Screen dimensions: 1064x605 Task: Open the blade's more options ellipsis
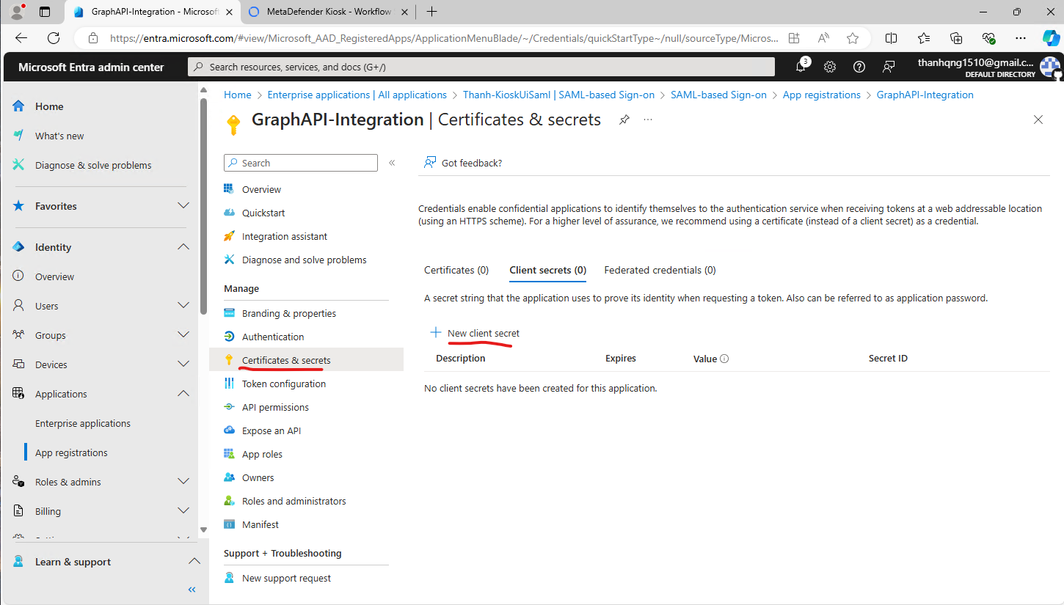click(648, 120)
